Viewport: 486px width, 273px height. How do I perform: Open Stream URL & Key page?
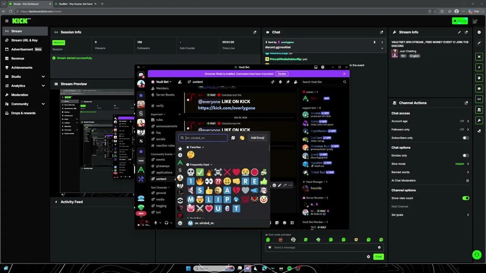[x=25, y=40]
